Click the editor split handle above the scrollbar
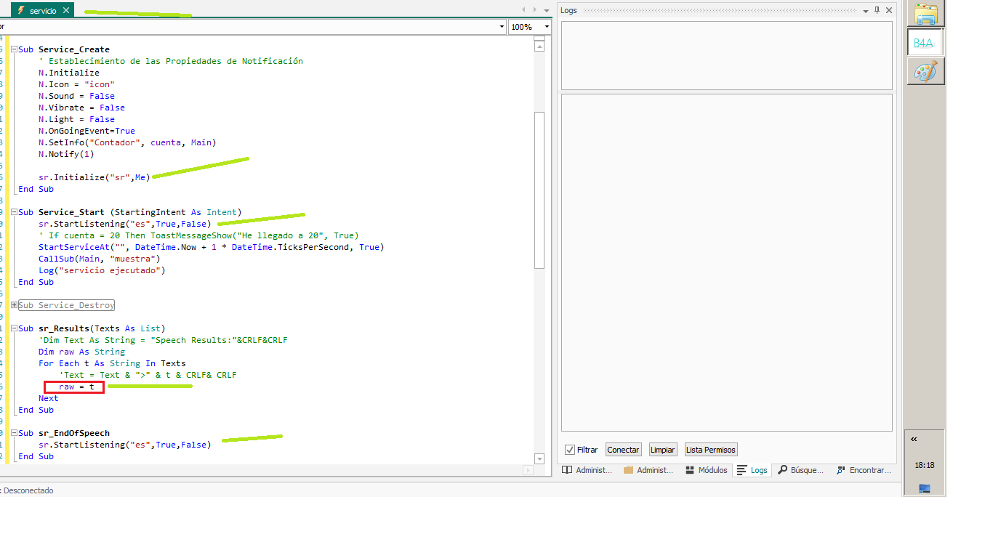Screen dimensions: 993x558 click(x=539, y=37)
